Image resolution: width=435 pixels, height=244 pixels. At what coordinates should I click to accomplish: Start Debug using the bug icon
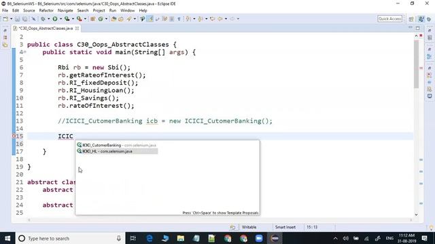(x=43, y=19)
